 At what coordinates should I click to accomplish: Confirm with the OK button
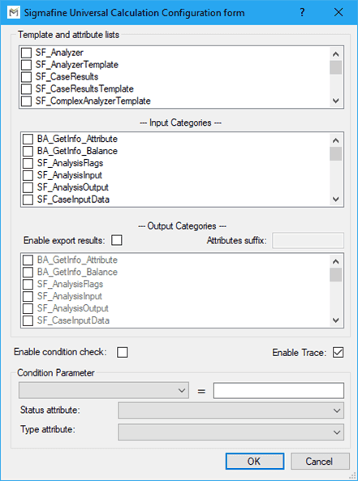(x=255, y=461)
